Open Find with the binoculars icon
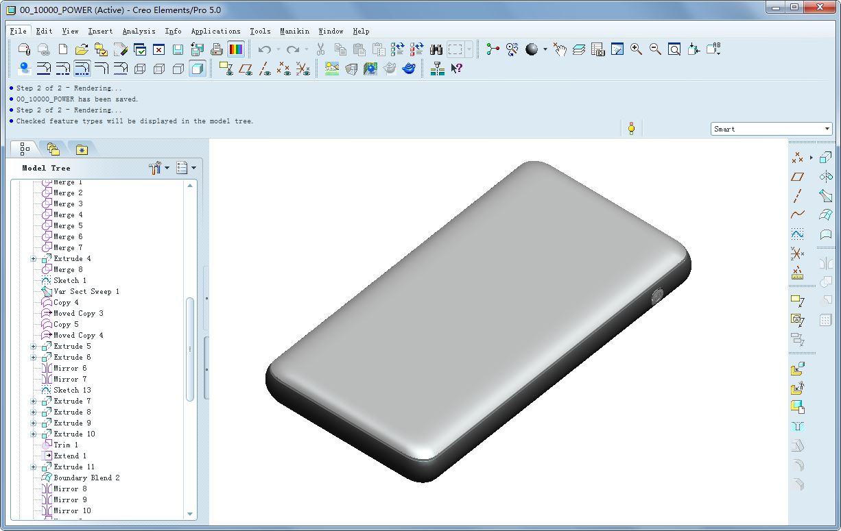Screen dimensions: 841x531 436,49
